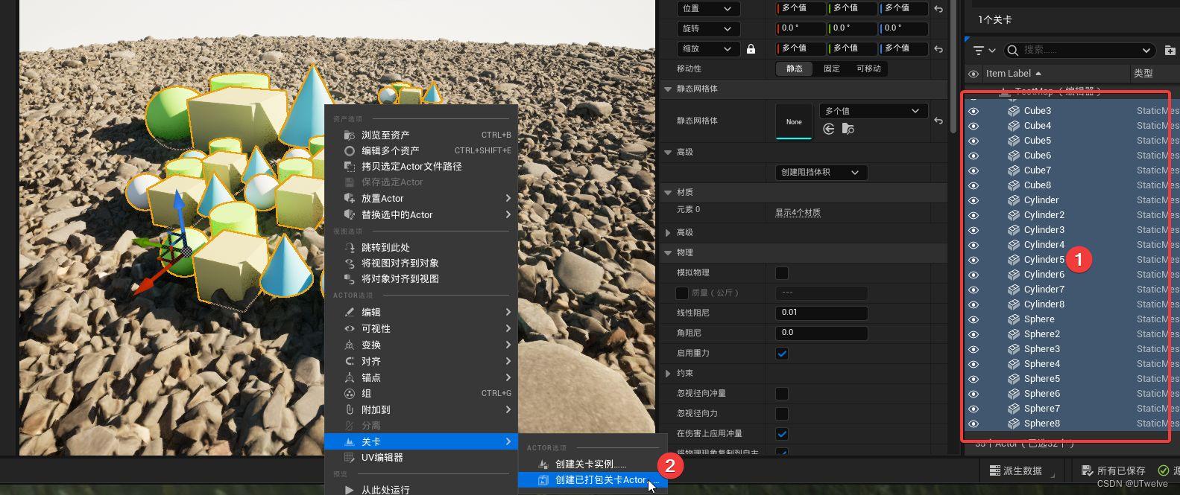This screenshot has width=1180, height=495.
Task: Expand the Constraints (约束) section
Action: (x=668, y=374)
